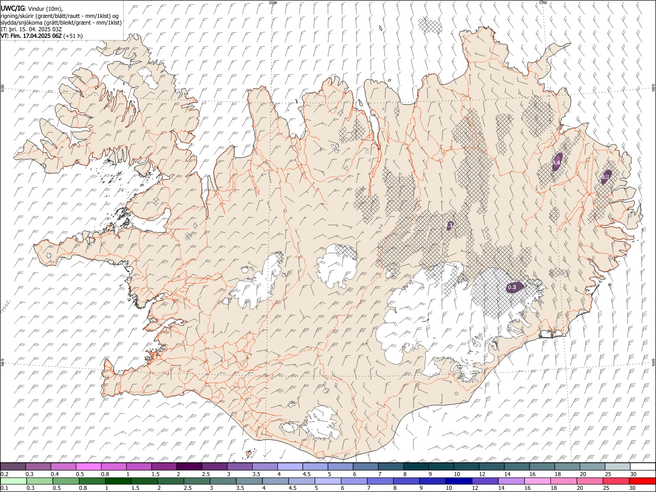Image resolution: width=656 pixels, height=492 pixels.
Task: Click the upper legend swatch between 0.2 and 0.3
Action: (13, 466)
